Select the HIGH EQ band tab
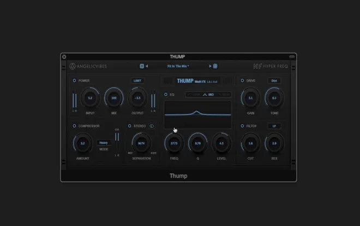Screen dimensions: 360x226 (x=224, y=95)
